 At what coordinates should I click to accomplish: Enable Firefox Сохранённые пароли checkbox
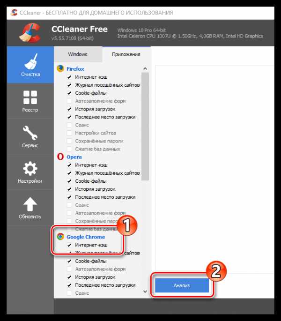click(x=69, y=141)
